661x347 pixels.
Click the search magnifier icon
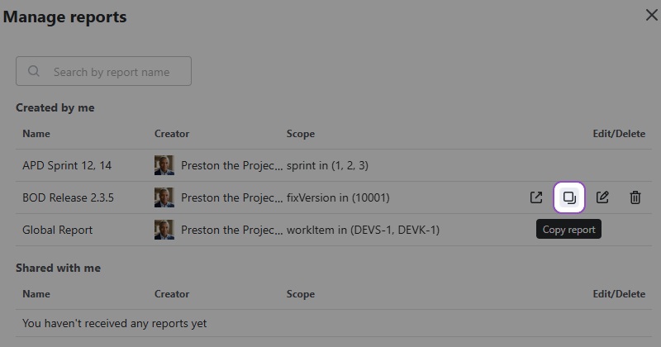coord(34,72)
